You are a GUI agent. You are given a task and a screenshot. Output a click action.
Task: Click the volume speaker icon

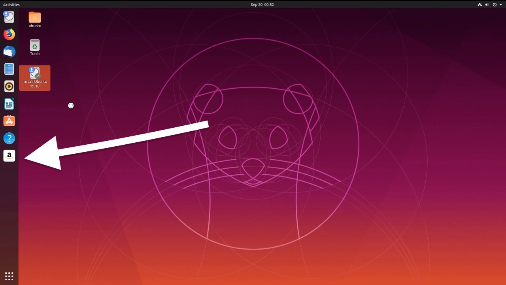click(x=487, y=5)
